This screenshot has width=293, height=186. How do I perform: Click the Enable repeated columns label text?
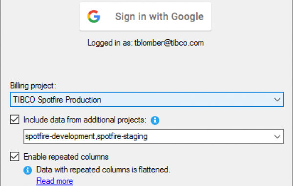[x=66, y=157]
